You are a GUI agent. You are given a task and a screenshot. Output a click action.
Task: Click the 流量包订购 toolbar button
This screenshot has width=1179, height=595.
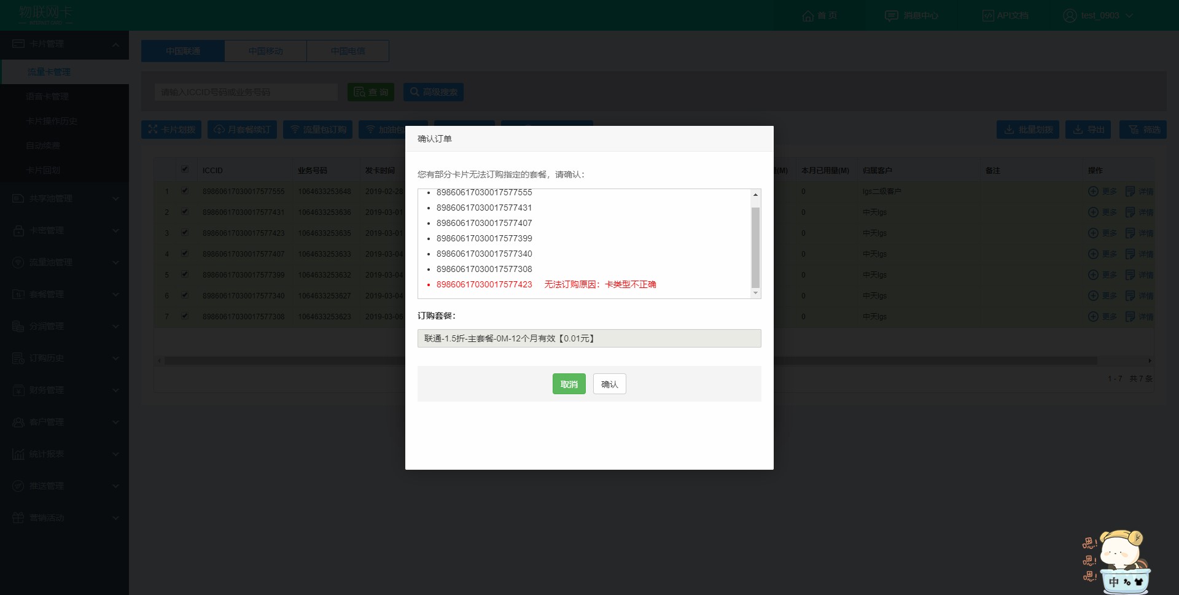[x=318, y=130]
